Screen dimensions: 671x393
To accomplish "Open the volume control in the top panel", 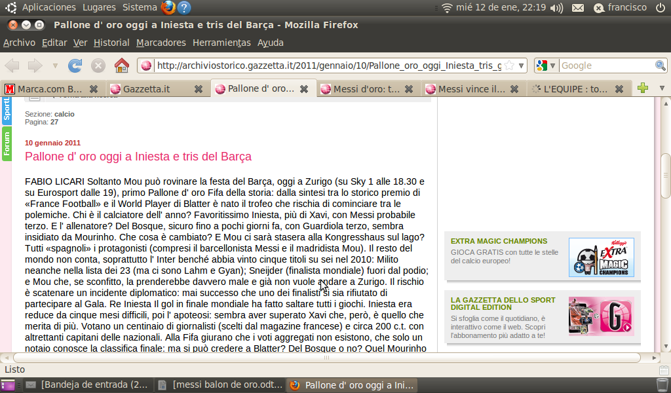I will pos(556,8).
